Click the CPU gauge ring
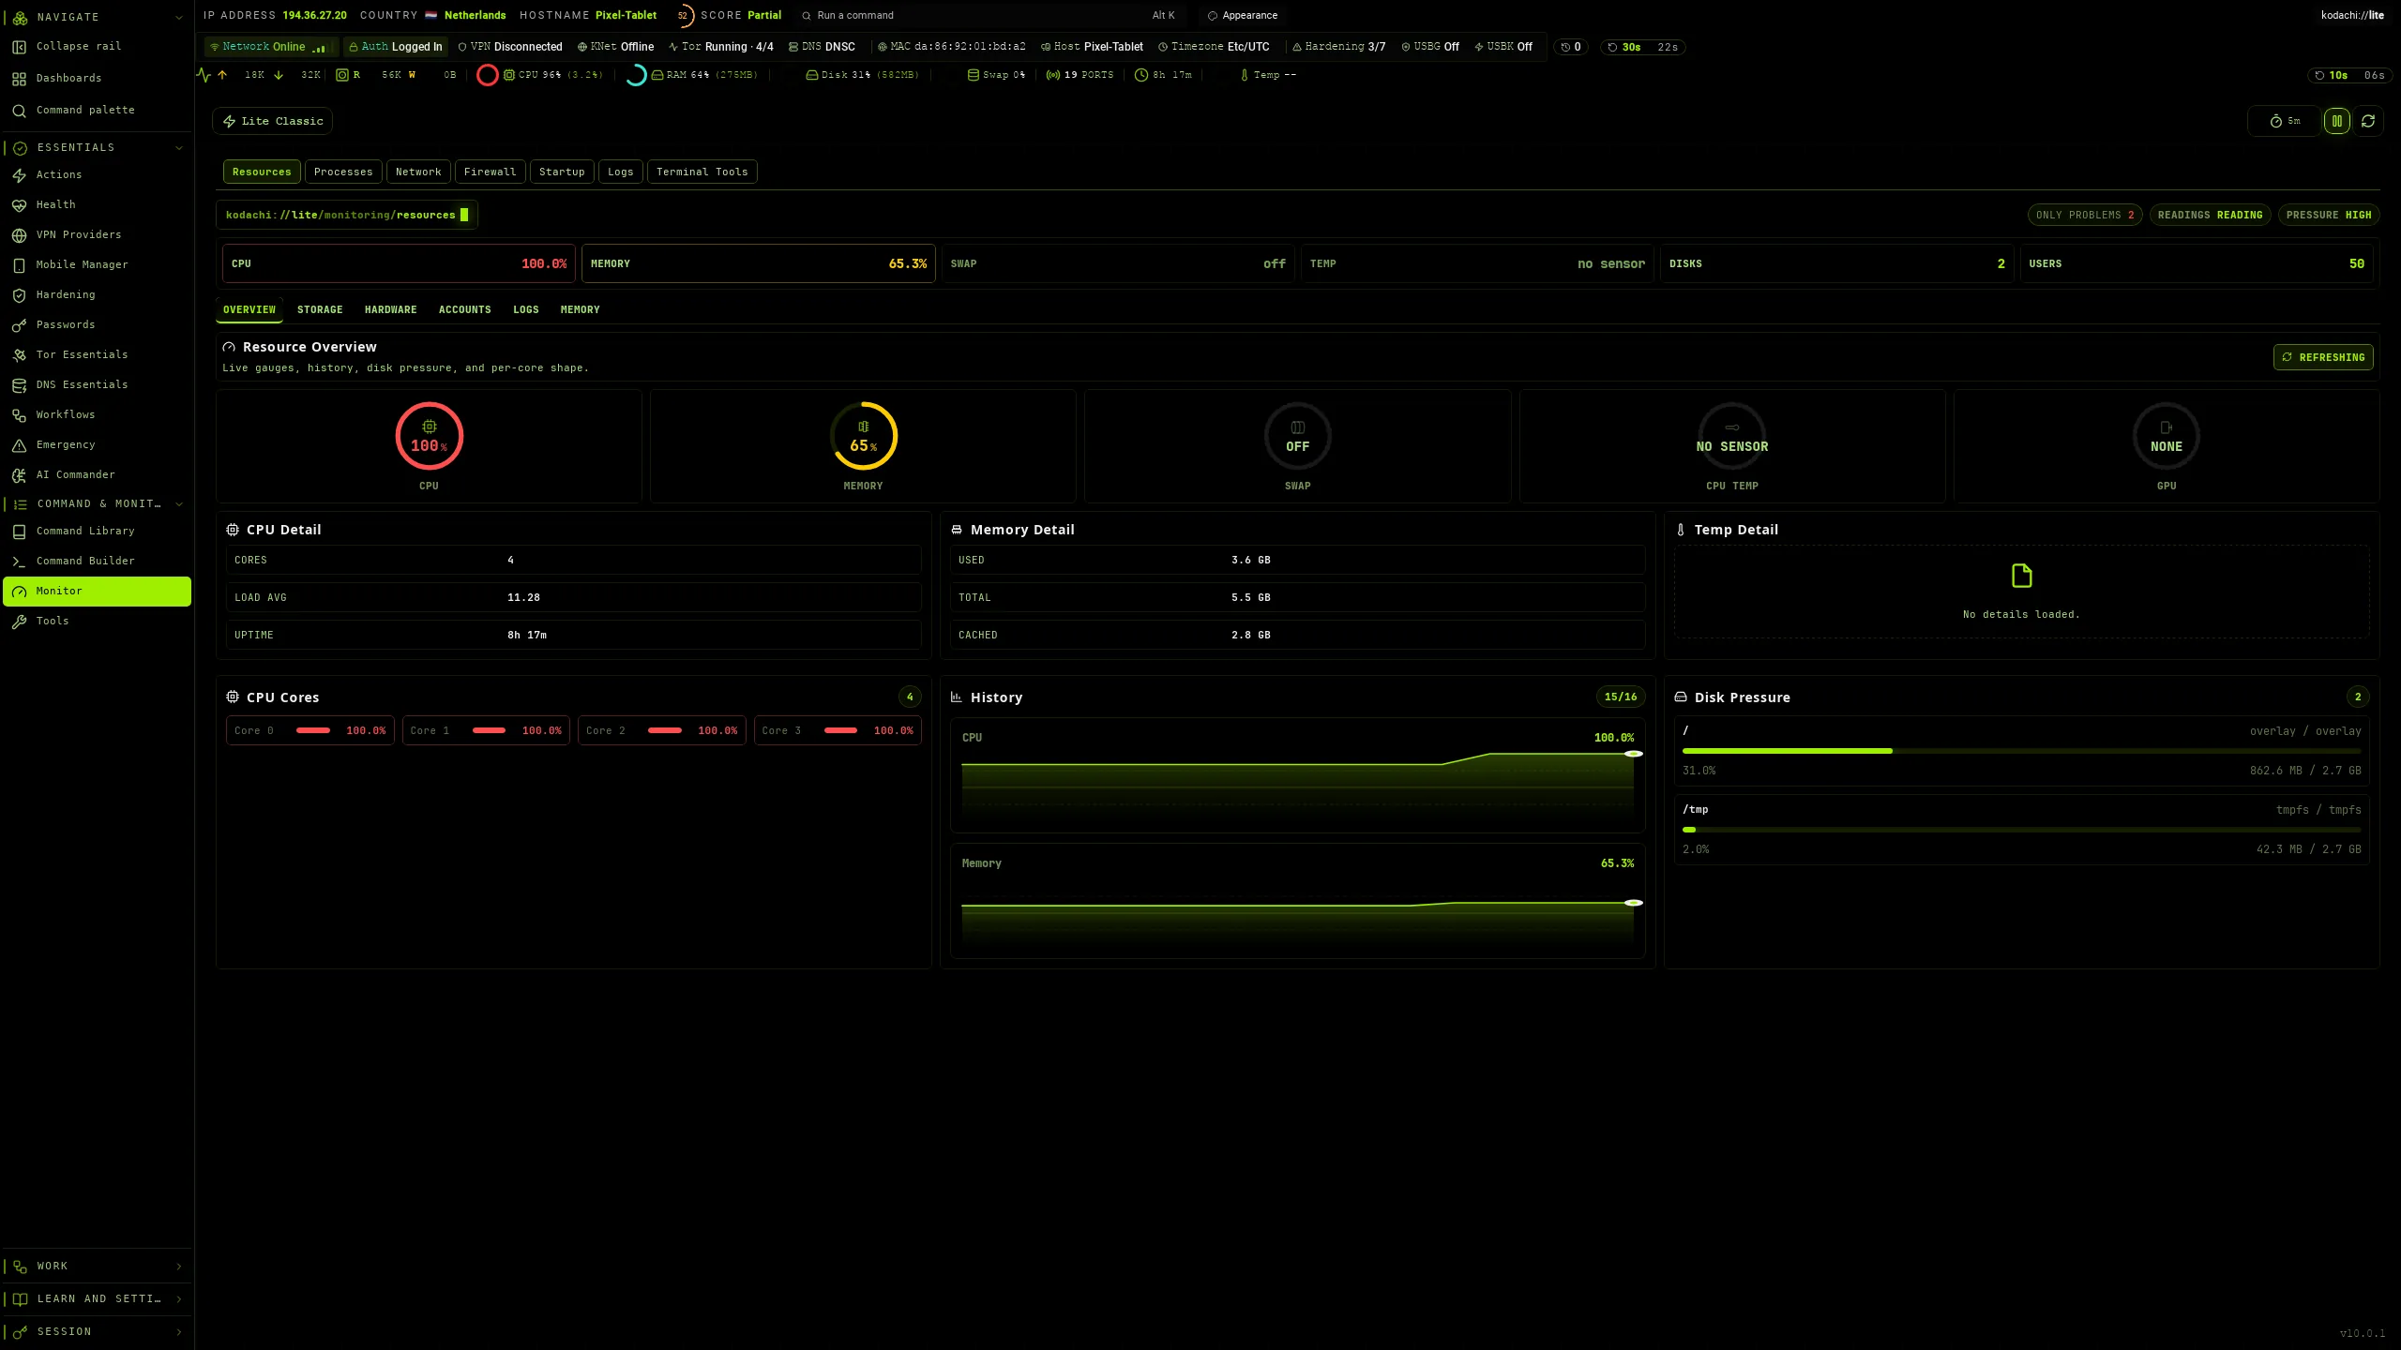The height and width of the screenshot is (1350, 2401). [x=429, y=436]
